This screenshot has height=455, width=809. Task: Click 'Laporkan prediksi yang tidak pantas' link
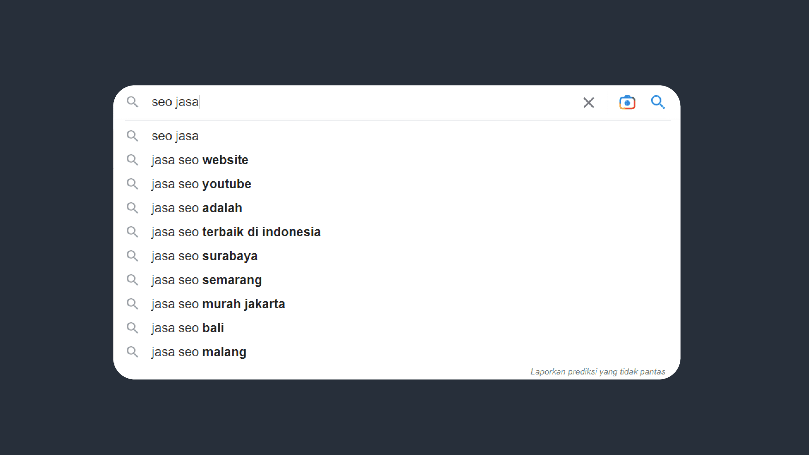coord(598,372)
